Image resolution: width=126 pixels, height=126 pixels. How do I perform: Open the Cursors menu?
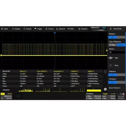coord(49,29)
